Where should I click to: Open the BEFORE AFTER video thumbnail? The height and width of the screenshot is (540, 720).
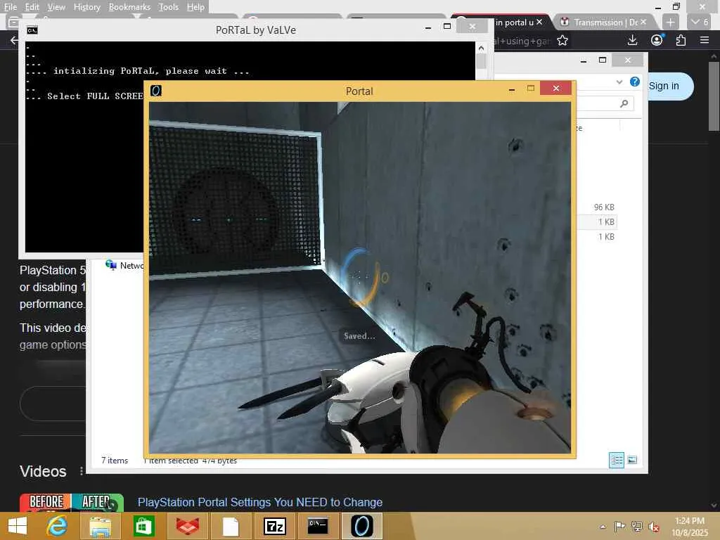click(x=72, y=502)
